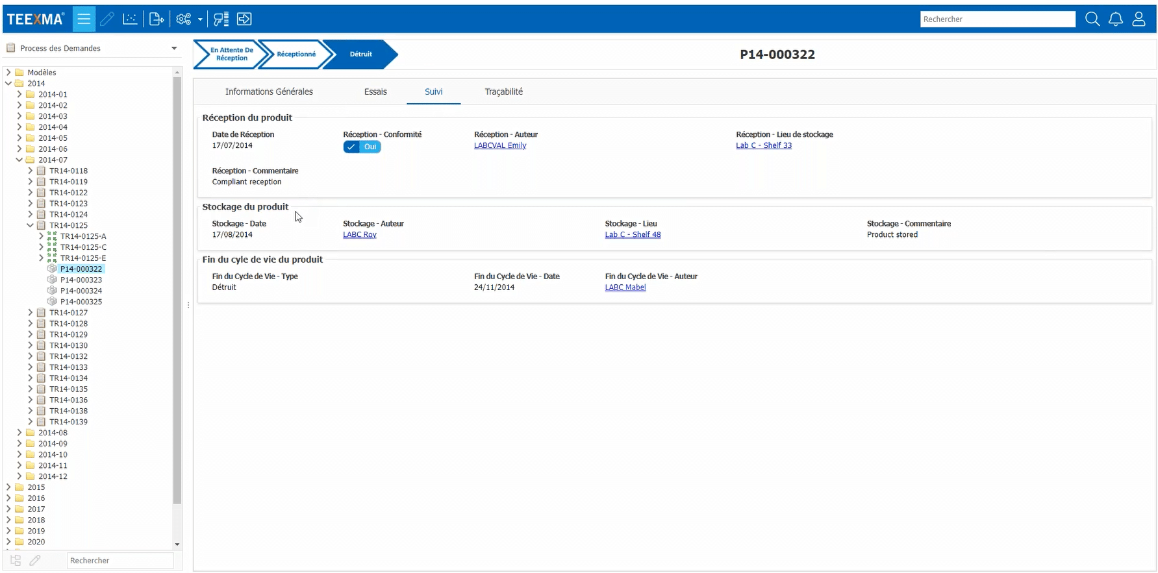Click the boxed arrow import icon

244,19
